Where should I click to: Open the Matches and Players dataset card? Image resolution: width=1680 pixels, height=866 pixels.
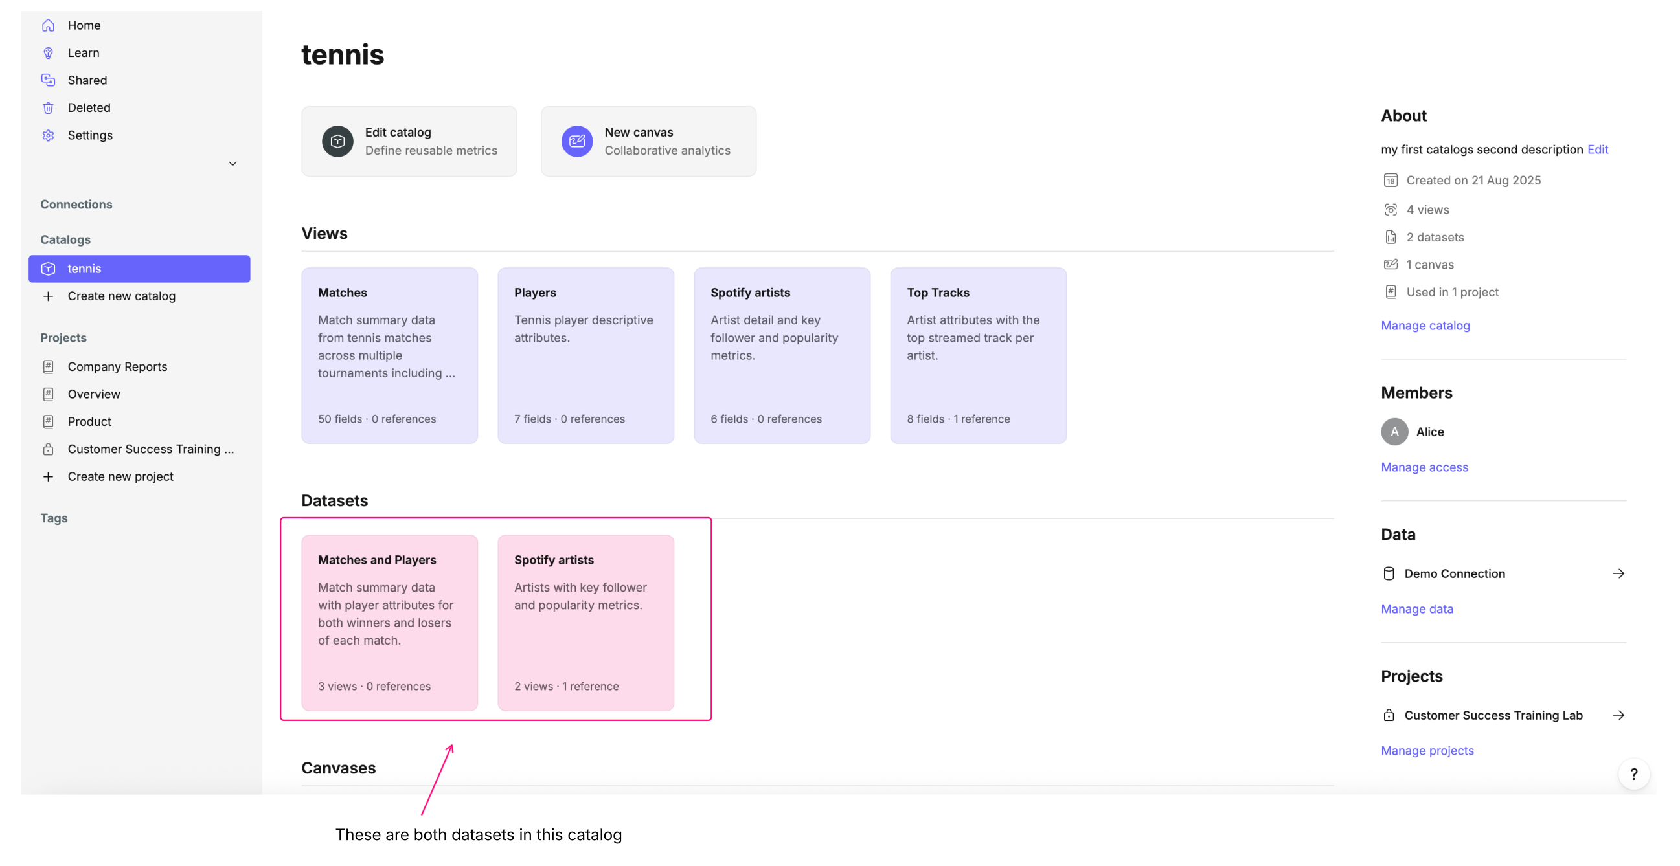click(389, 622)
